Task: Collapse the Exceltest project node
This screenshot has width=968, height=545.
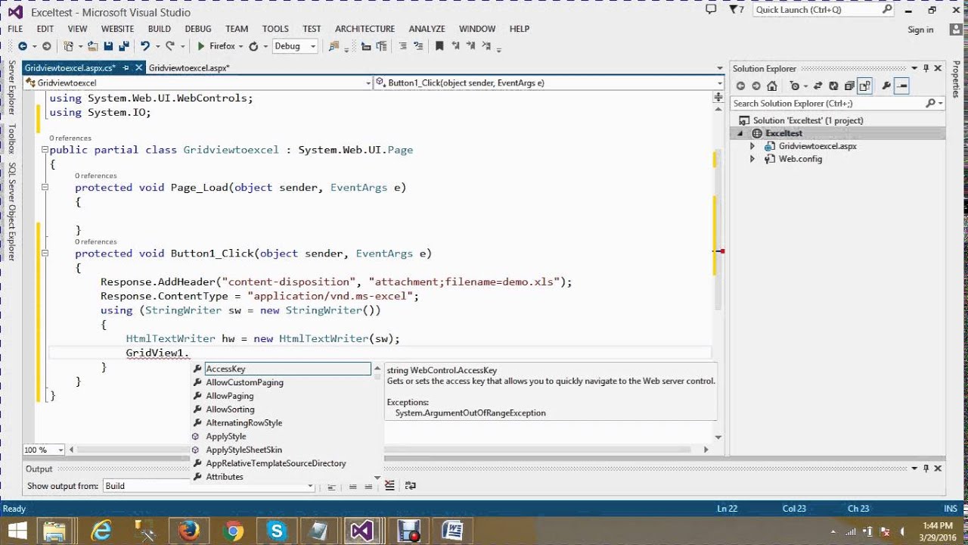Action: (x=740, y=133)
